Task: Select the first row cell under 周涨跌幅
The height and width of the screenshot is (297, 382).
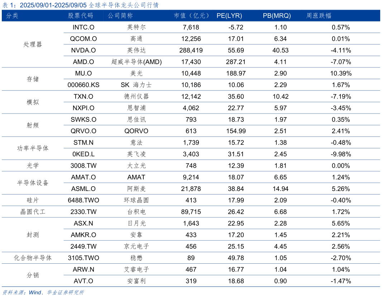Action: pyautogui.click(x=319, y=27)
